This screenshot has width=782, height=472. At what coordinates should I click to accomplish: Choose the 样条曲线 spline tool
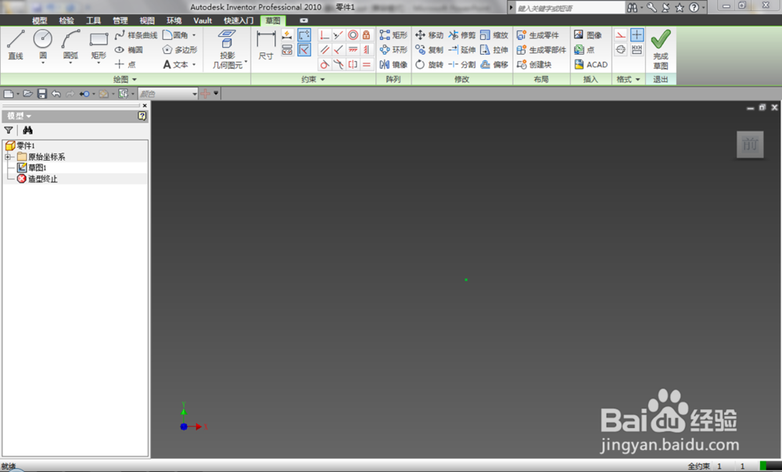pyautogui.click(x=135, y=35)
